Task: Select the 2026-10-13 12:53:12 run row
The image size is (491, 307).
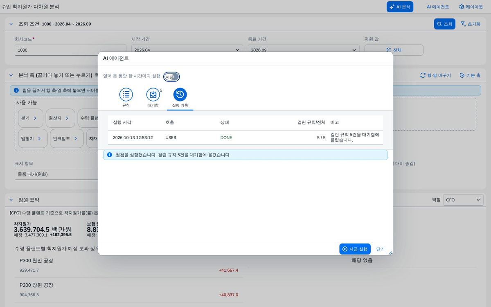Action: [245, 138]
